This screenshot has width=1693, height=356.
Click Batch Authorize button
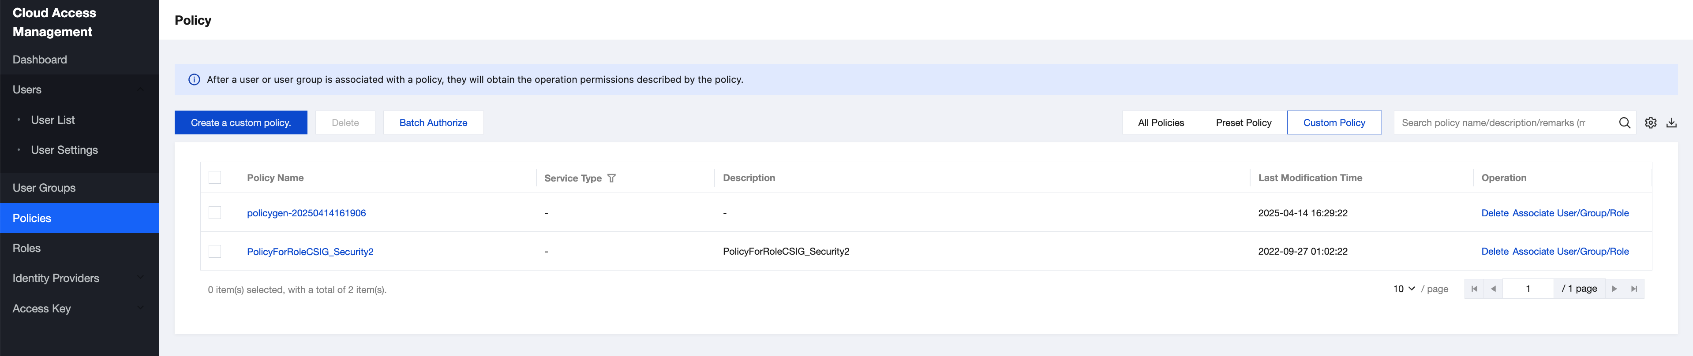pos(433,123)
